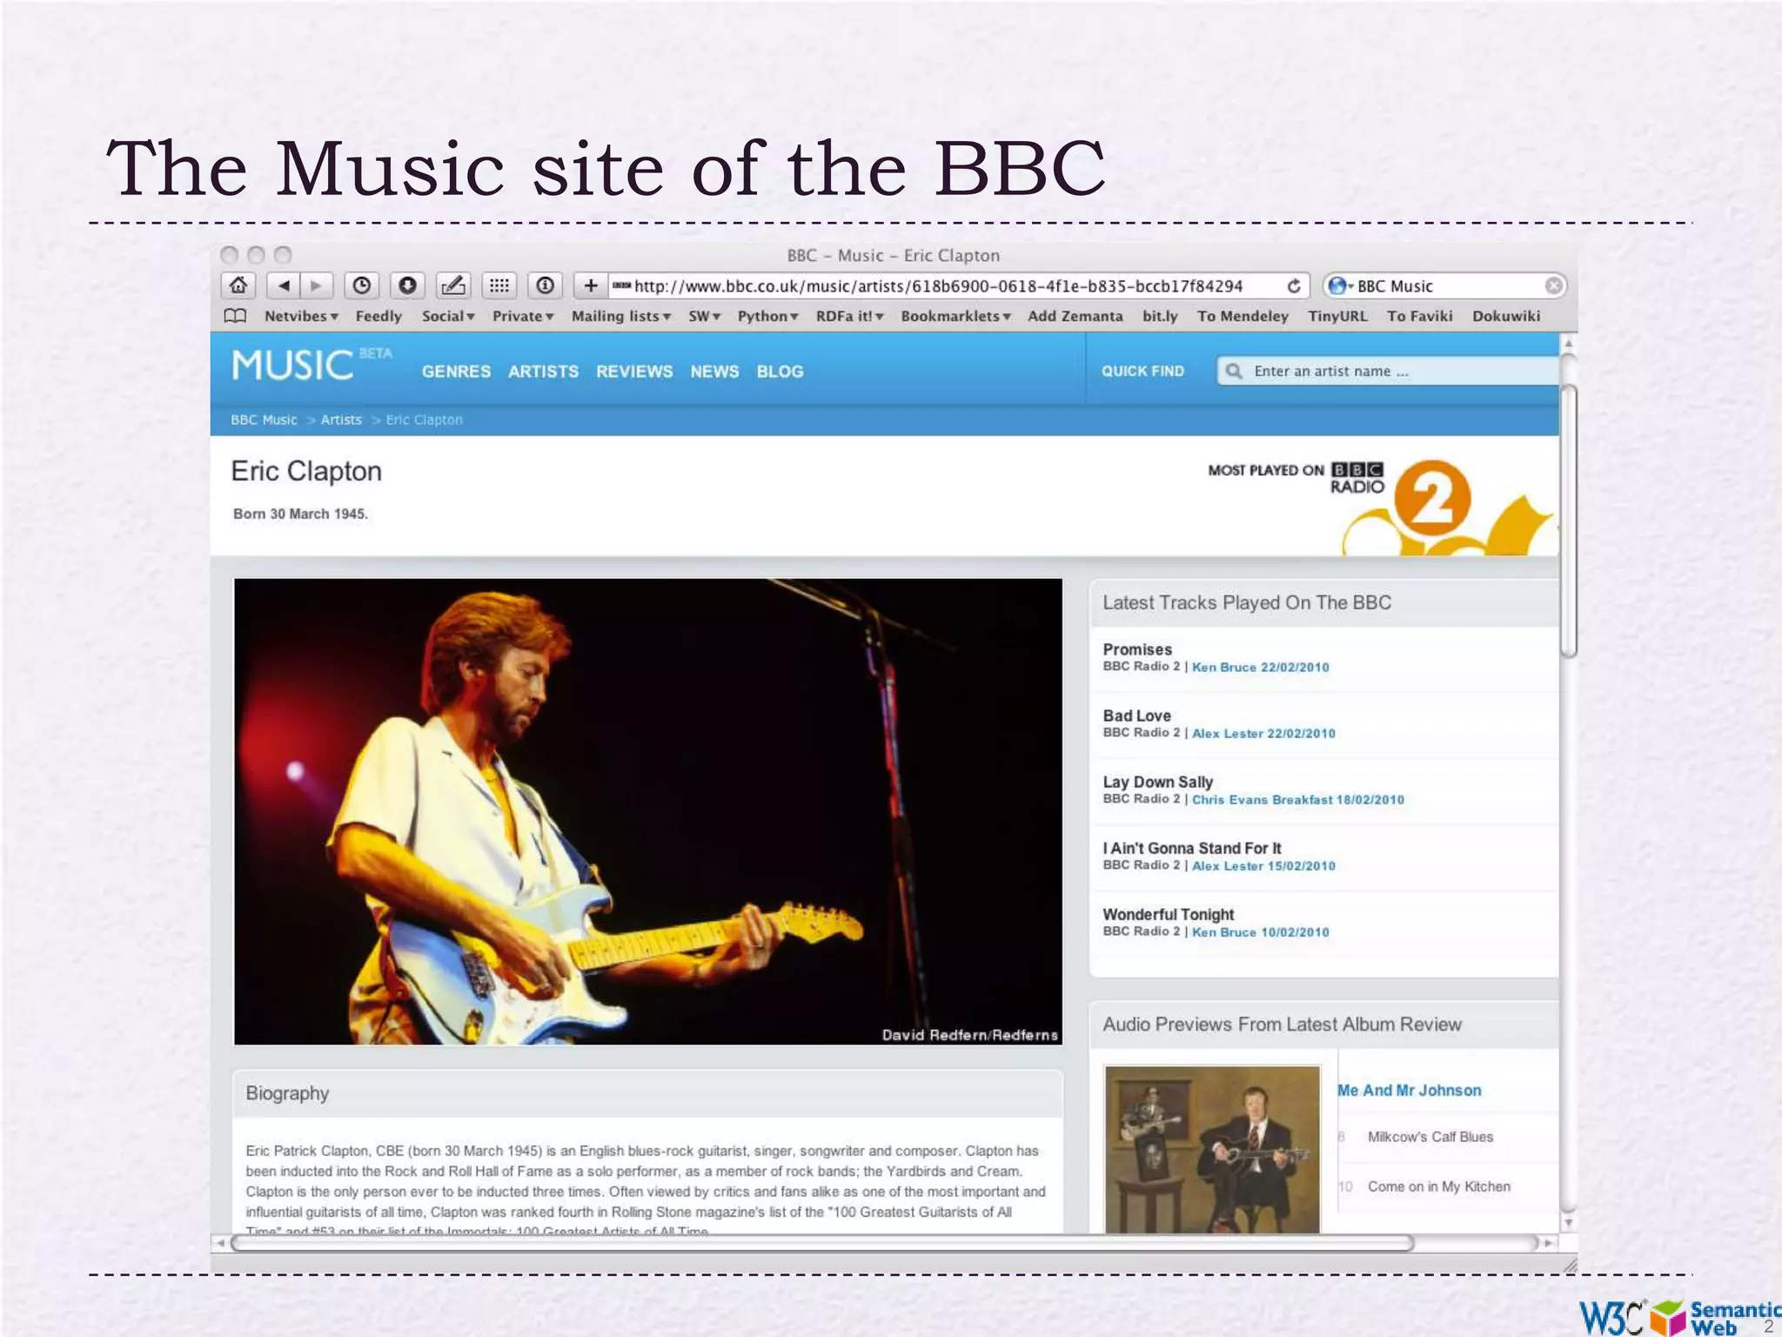Open the REVIEWS navigation tab

click(x=634, y=372)
